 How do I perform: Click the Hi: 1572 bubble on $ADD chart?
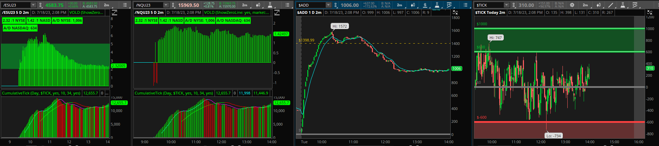(339, 26)
